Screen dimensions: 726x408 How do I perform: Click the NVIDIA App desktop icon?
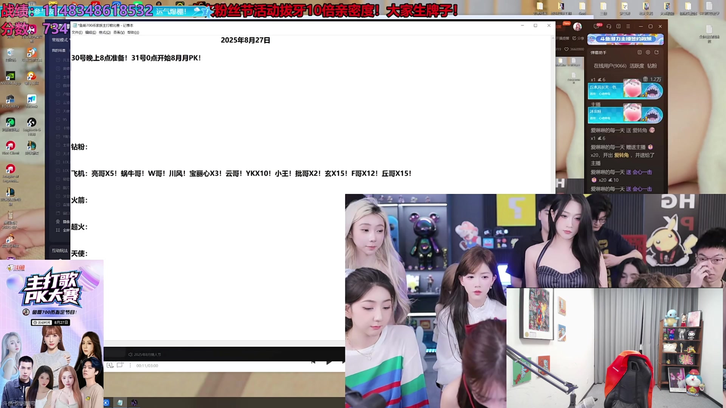(x=11, y=79)
